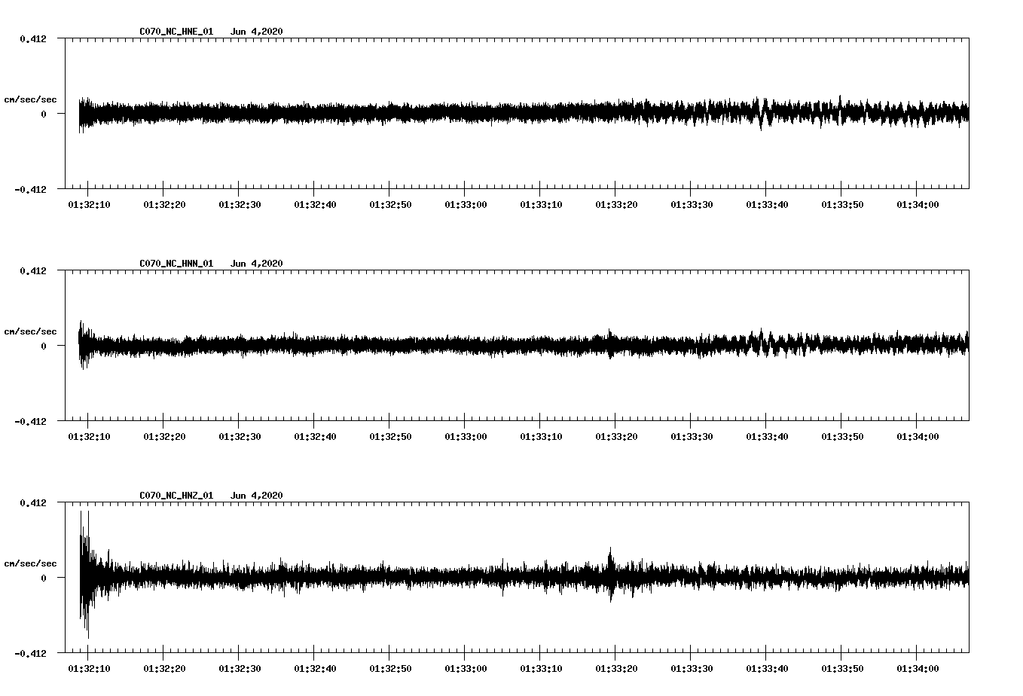Click the 0.412 upper limit of HNE axis
Viewport: 1023px width, 696px height.
pos(33,39)
